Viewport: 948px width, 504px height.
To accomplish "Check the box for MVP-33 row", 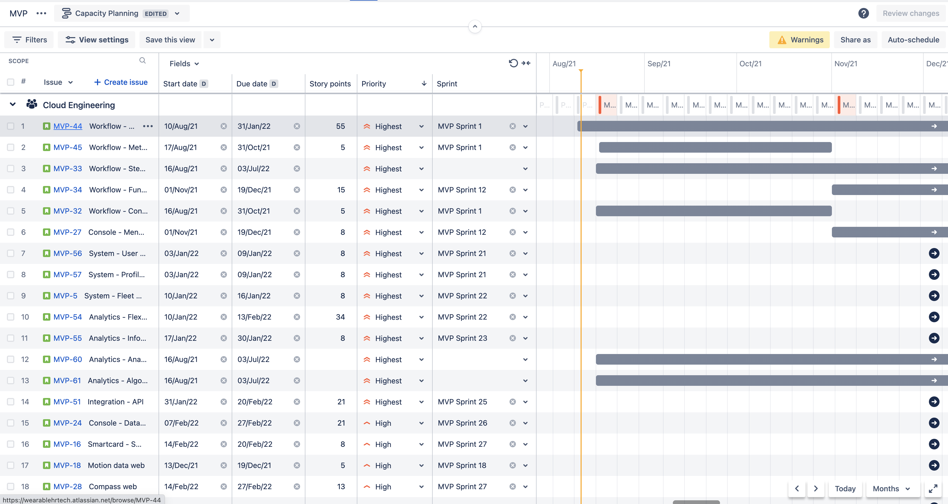I will (x=11, y=169).
